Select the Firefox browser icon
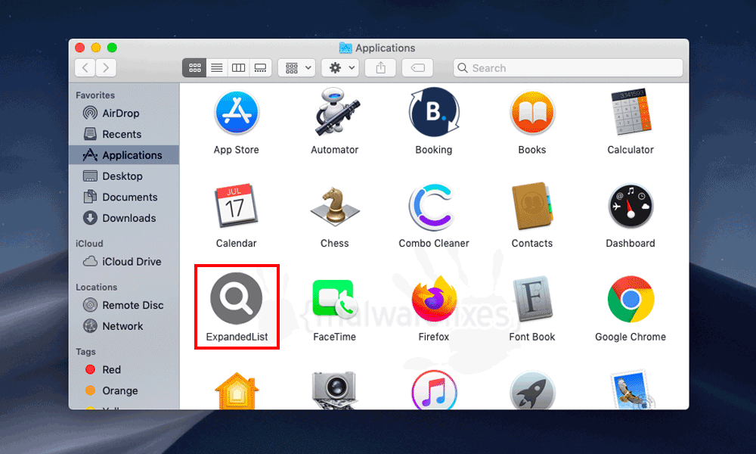The height and width of the screenshot is (454, 756). 434,299
